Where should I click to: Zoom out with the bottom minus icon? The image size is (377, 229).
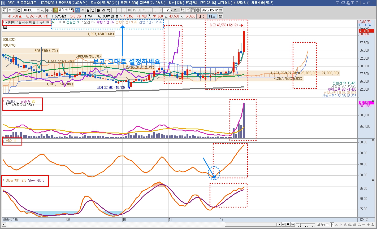364,225
